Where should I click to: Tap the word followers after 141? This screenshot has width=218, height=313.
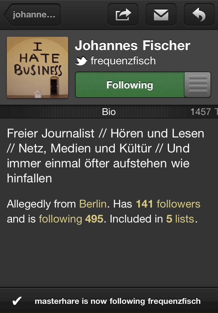pos(178,204)
